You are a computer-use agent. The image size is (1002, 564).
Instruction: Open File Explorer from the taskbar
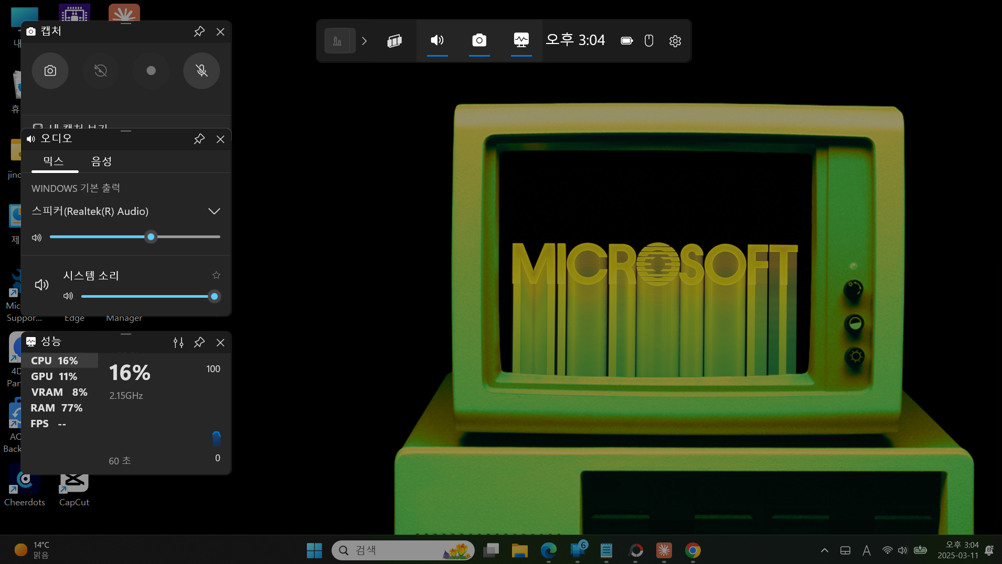click(x=520, y=550)
